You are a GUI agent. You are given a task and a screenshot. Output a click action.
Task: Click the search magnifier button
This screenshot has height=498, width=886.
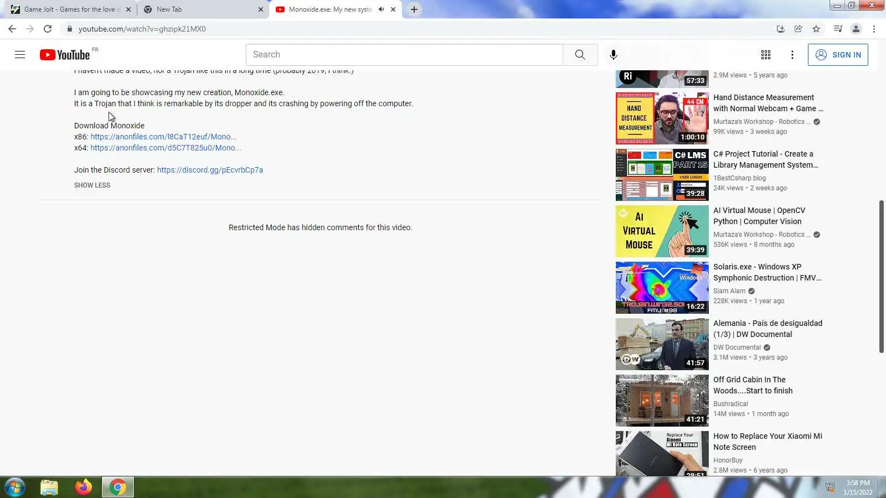(x=580, y=54)
